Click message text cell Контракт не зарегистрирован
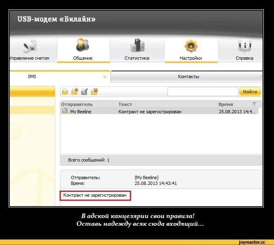The width and height of the screenshot is (274, 245). pos(150,112)
